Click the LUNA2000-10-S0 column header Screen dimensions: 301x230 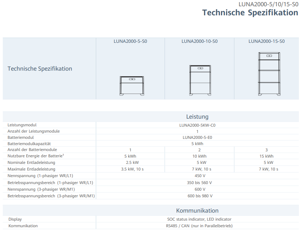(x=200, y=41)
